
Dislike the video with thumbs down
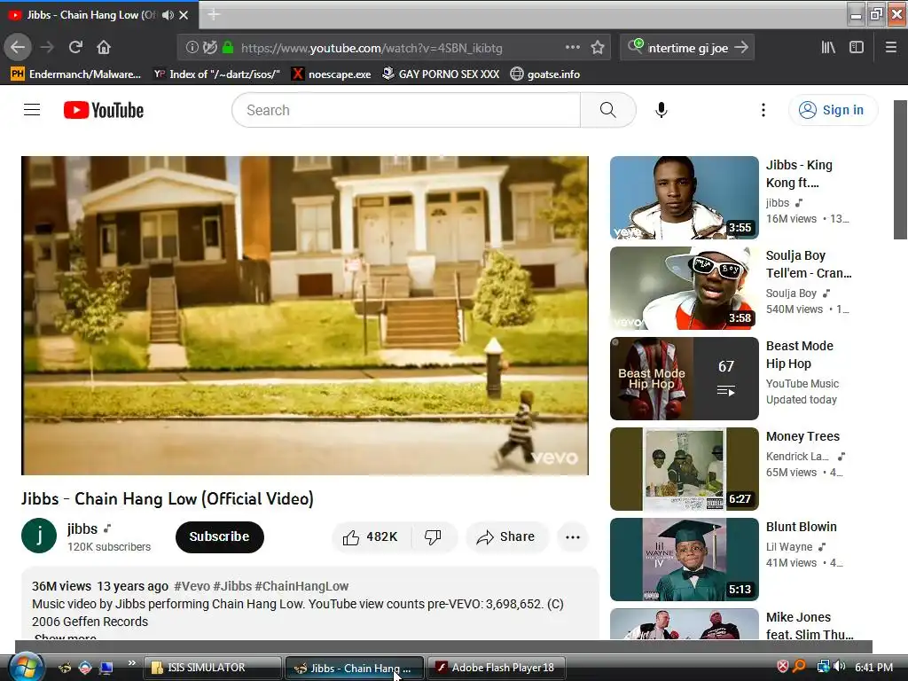click(433, 536)
